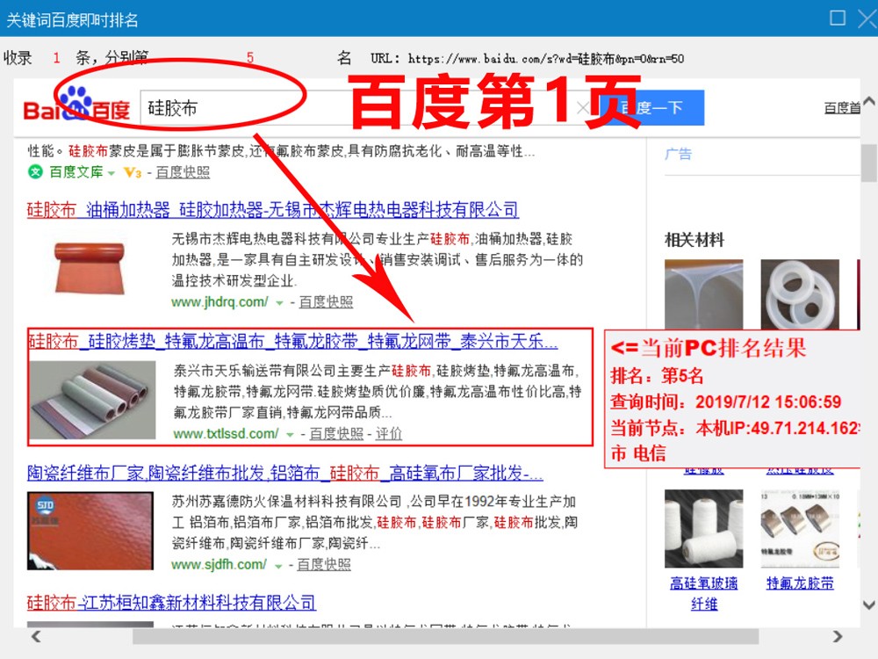Click the 查询时间 2019/7/12 15:06:59 text
Image resolution: width=878 pixels, height=659 pixels.
(x=726, y=402)
